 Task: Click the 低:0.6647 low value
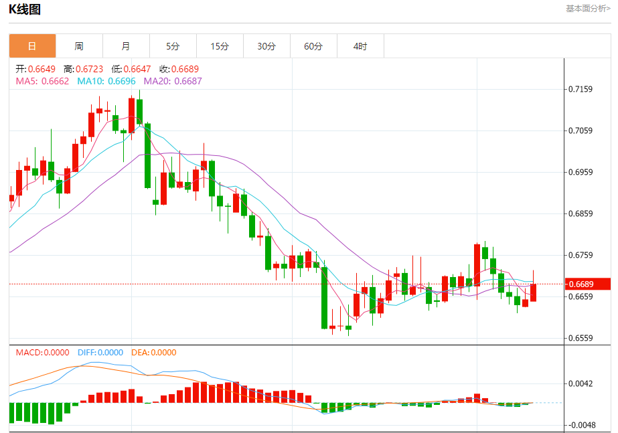(x=131, y=69)
